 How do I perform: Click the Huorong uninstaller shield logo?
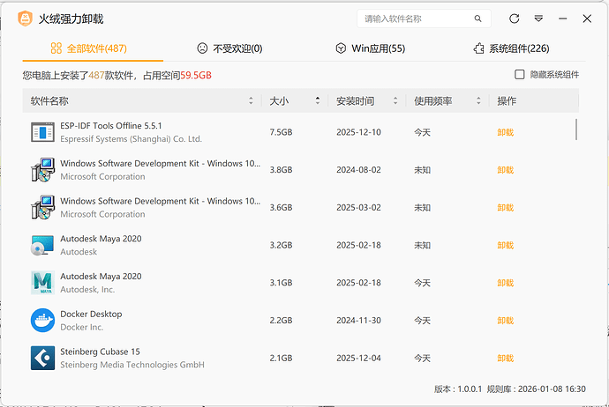click(26, 18)
